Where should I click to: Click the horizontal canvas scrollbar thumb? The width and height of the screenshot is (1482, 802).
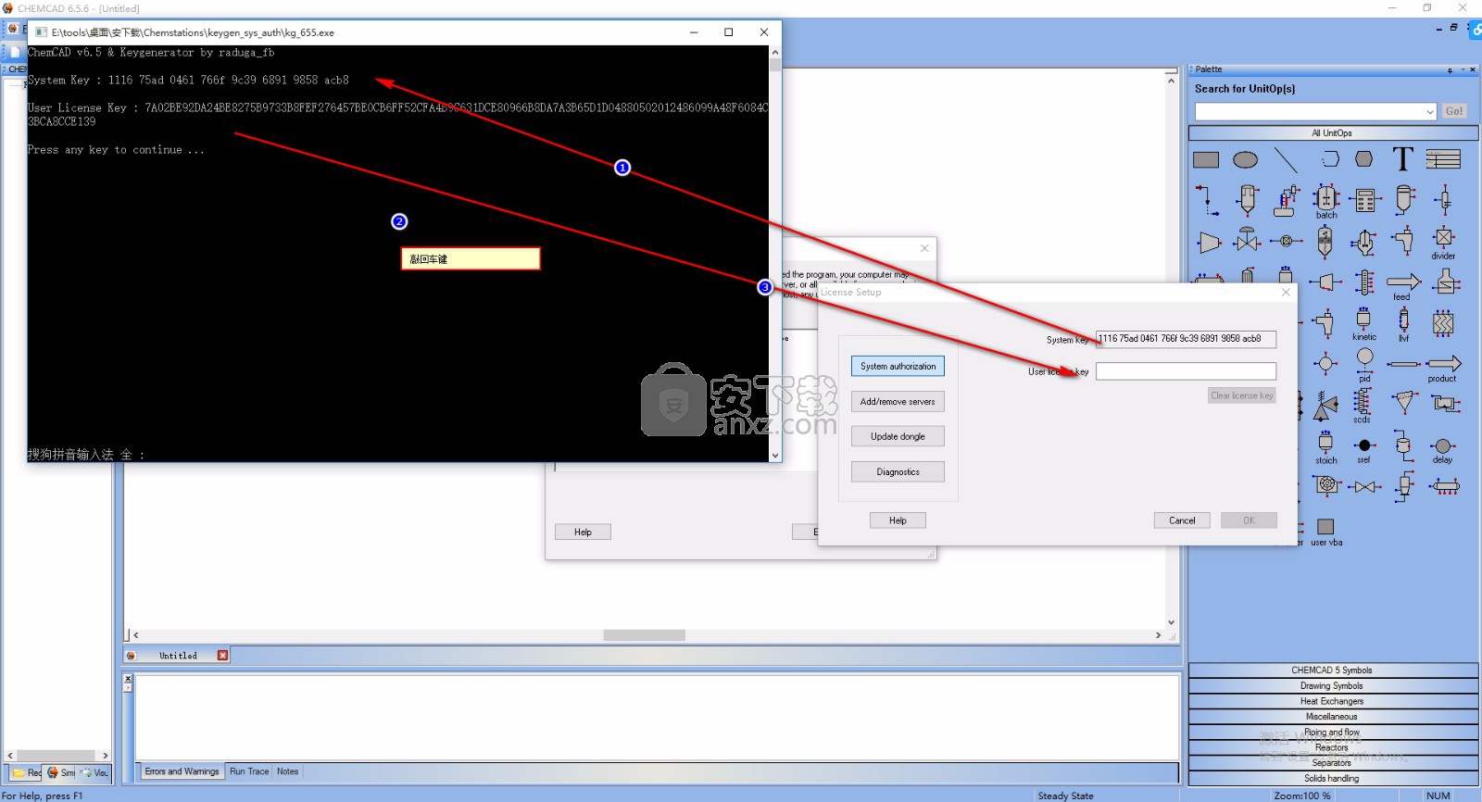[644, 635]
